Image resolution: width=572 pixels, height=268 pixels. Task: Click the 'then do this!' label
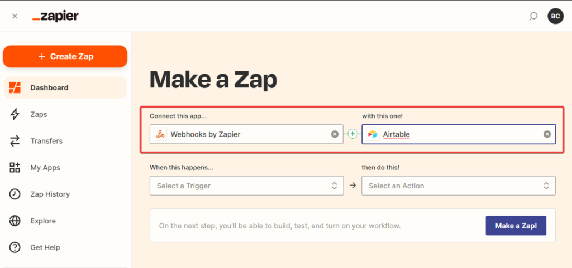click(380, 168)
